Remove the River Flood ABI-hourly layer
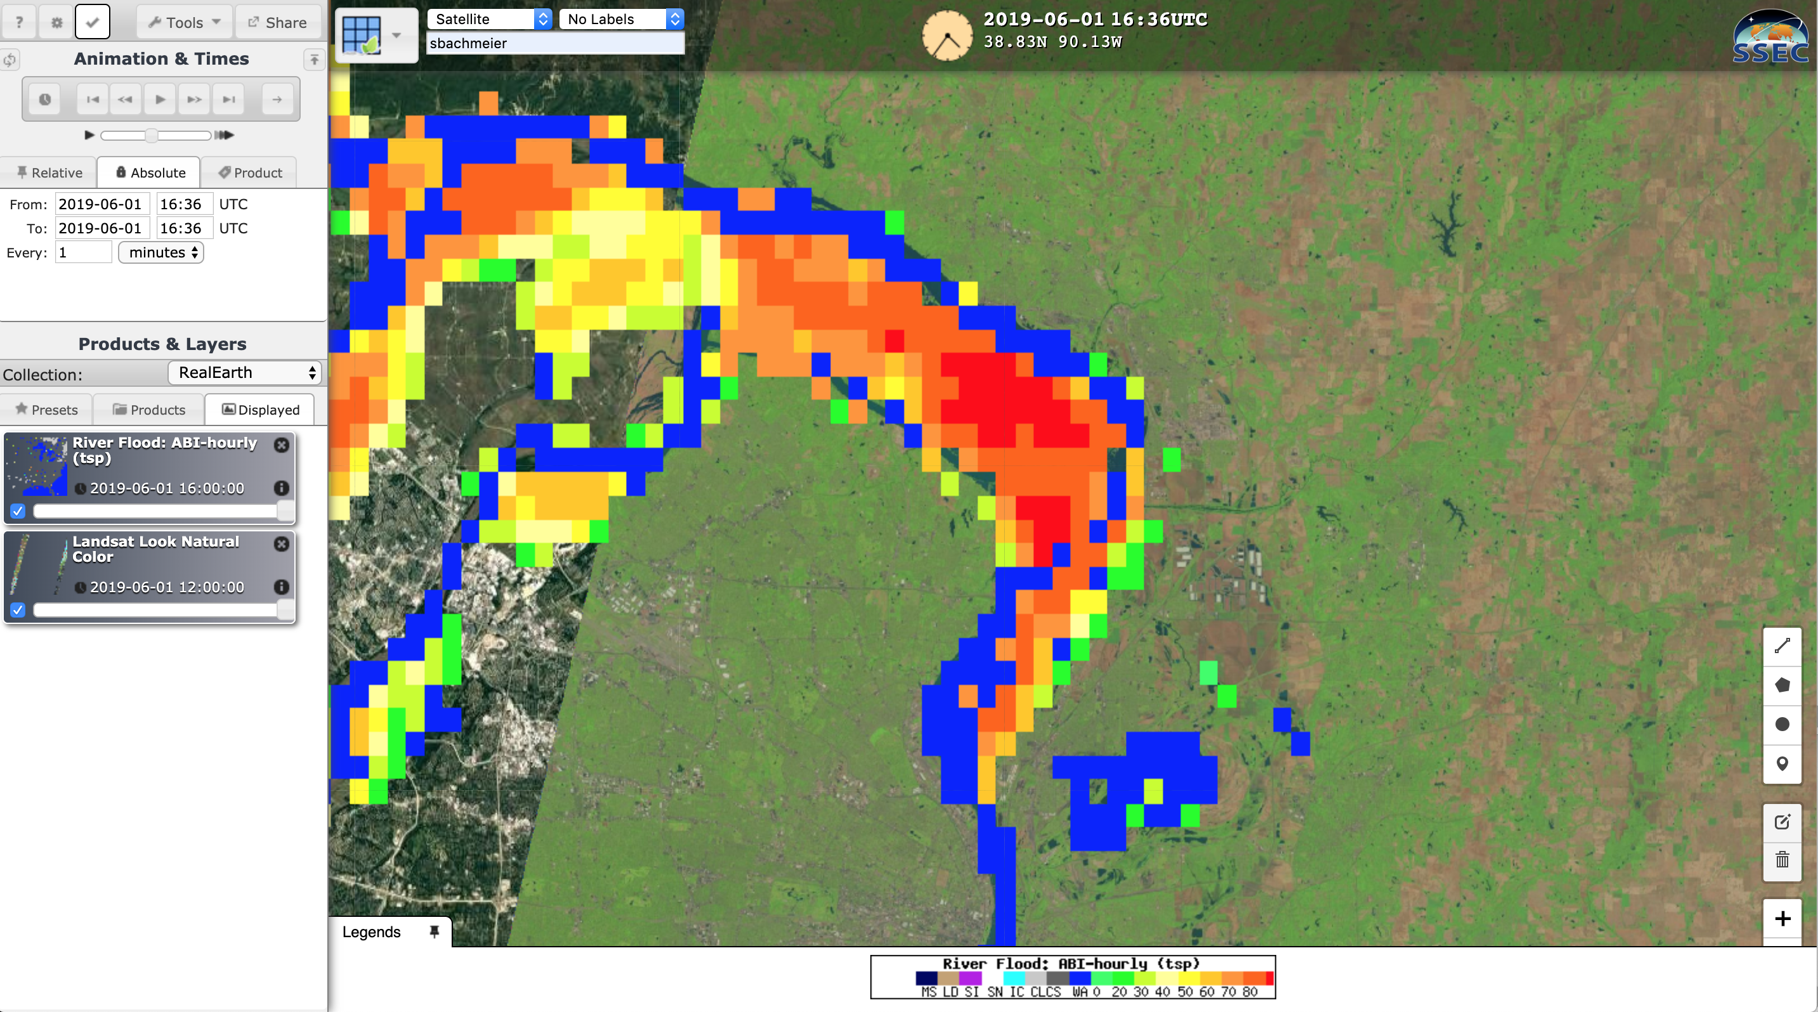This screenshot has height=1012, width=1818. point(282,445)
